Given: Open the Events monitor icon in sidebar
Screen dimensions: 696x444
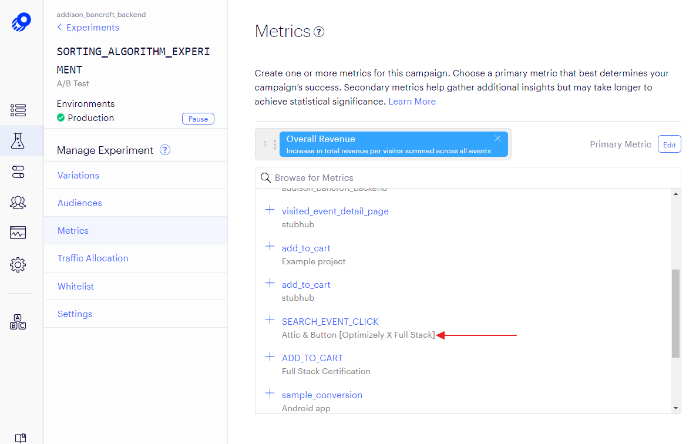Looking at the screenshot, I should pos(18,233).
